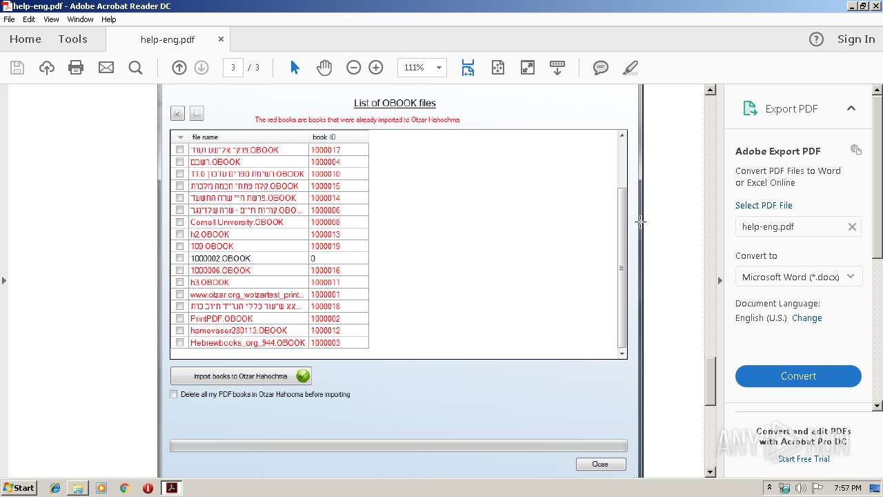Close the help-eng.pdf tab
The height and width of the screenshot is (497, 883).
tap(221, 39)
